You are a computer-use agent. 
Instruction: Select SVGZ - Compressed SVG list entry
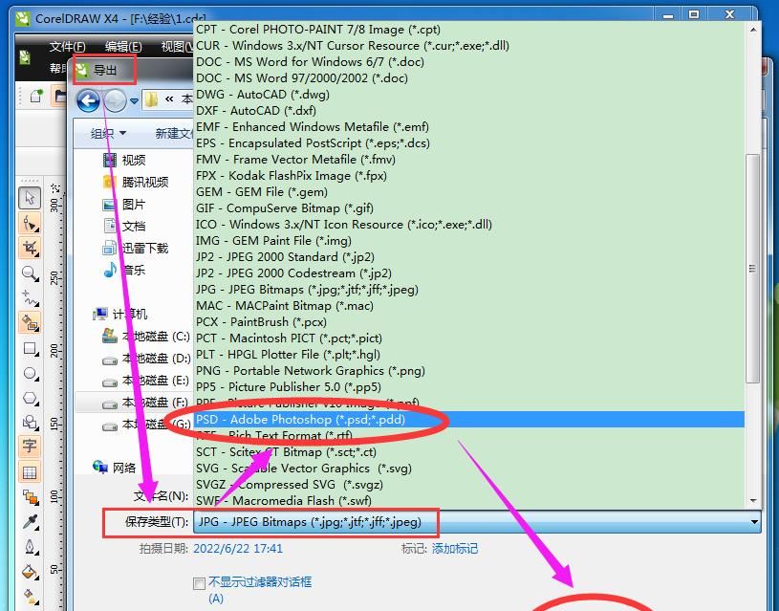pos(469,485)
